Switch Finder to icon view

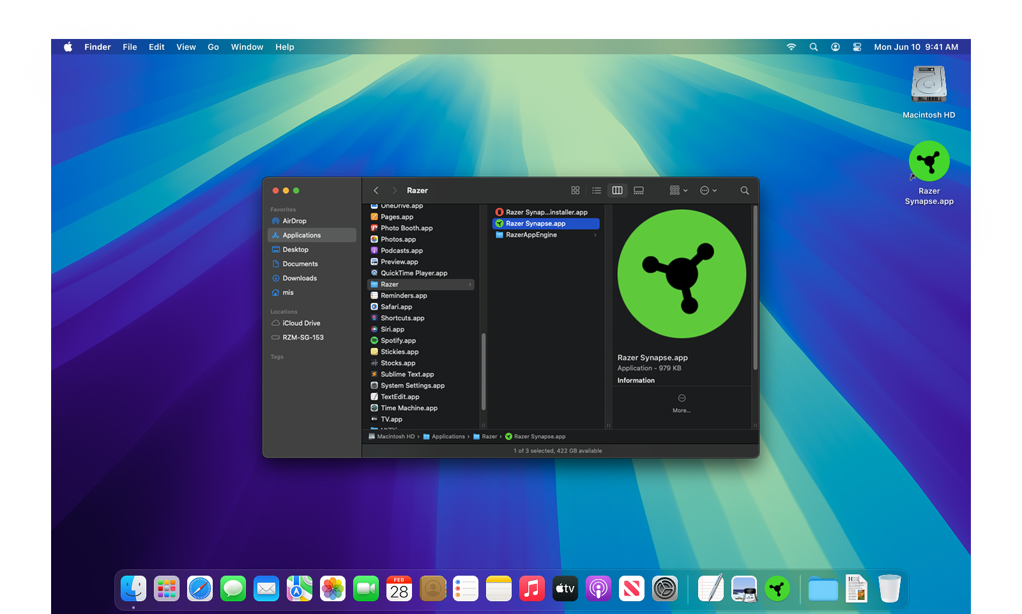point(575,190)
